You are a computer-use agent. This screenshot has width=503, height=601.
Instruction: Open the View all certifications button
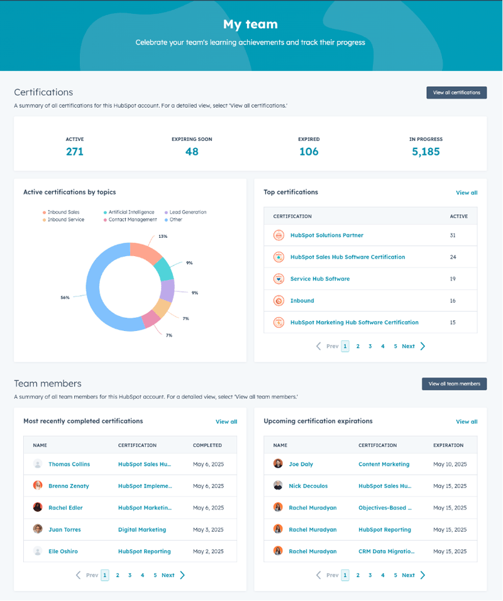[x=456, y=93]
